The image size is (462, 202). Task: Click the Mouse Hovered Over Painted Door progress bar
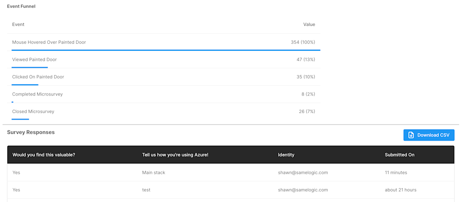tap(166, 50)
